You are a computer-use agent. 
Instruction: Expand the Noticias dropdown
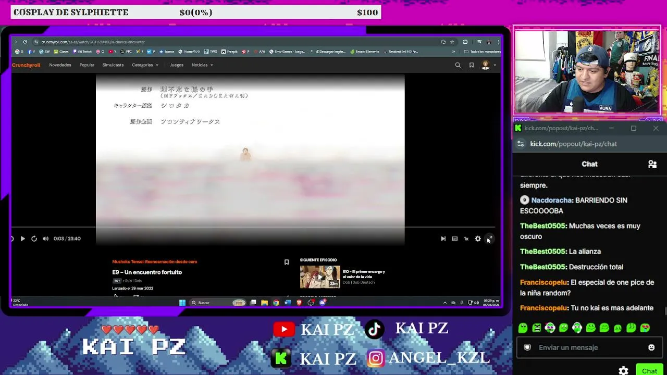(202, 65)
